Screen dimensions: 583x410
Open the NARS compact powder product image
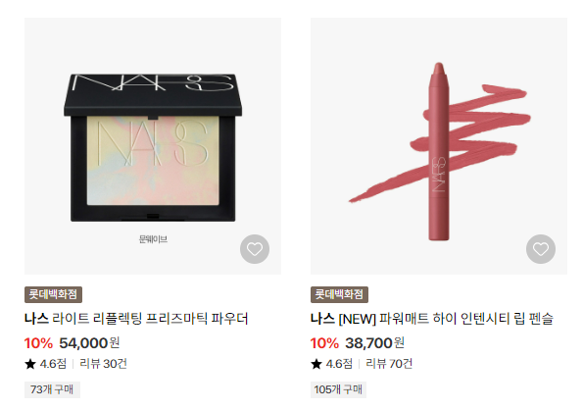pyautogui.click(x=153, y=146)
